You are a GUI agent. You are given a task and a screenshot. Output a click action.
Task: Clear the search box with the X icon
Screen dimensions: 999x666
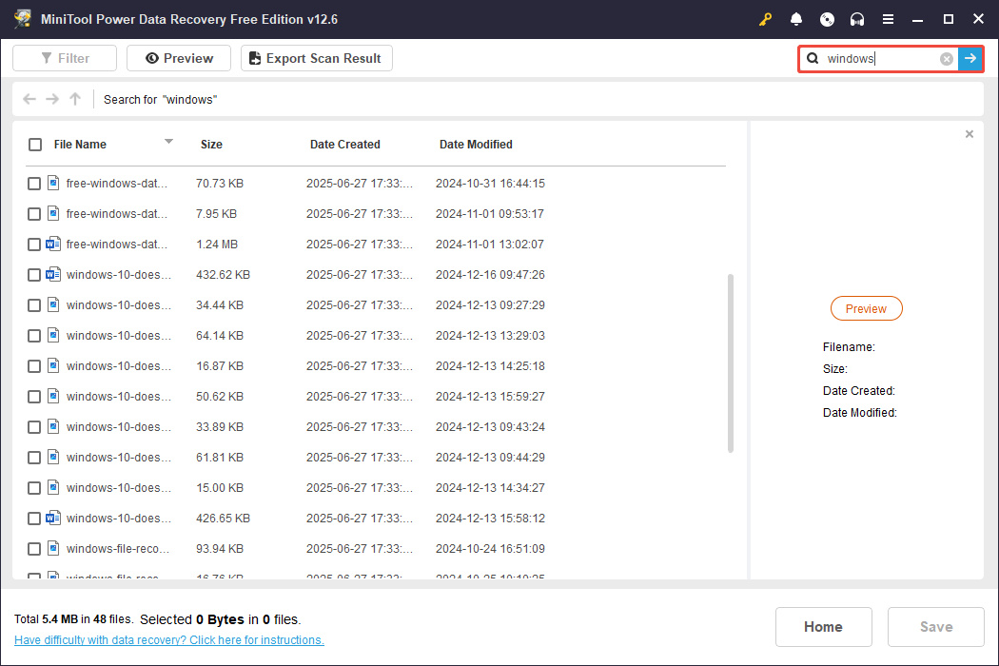click(946, 58)
